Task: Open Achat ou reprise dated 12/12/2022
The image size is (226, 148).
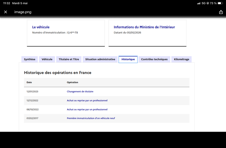Action: pyautogui.click(x=87, y=100)
